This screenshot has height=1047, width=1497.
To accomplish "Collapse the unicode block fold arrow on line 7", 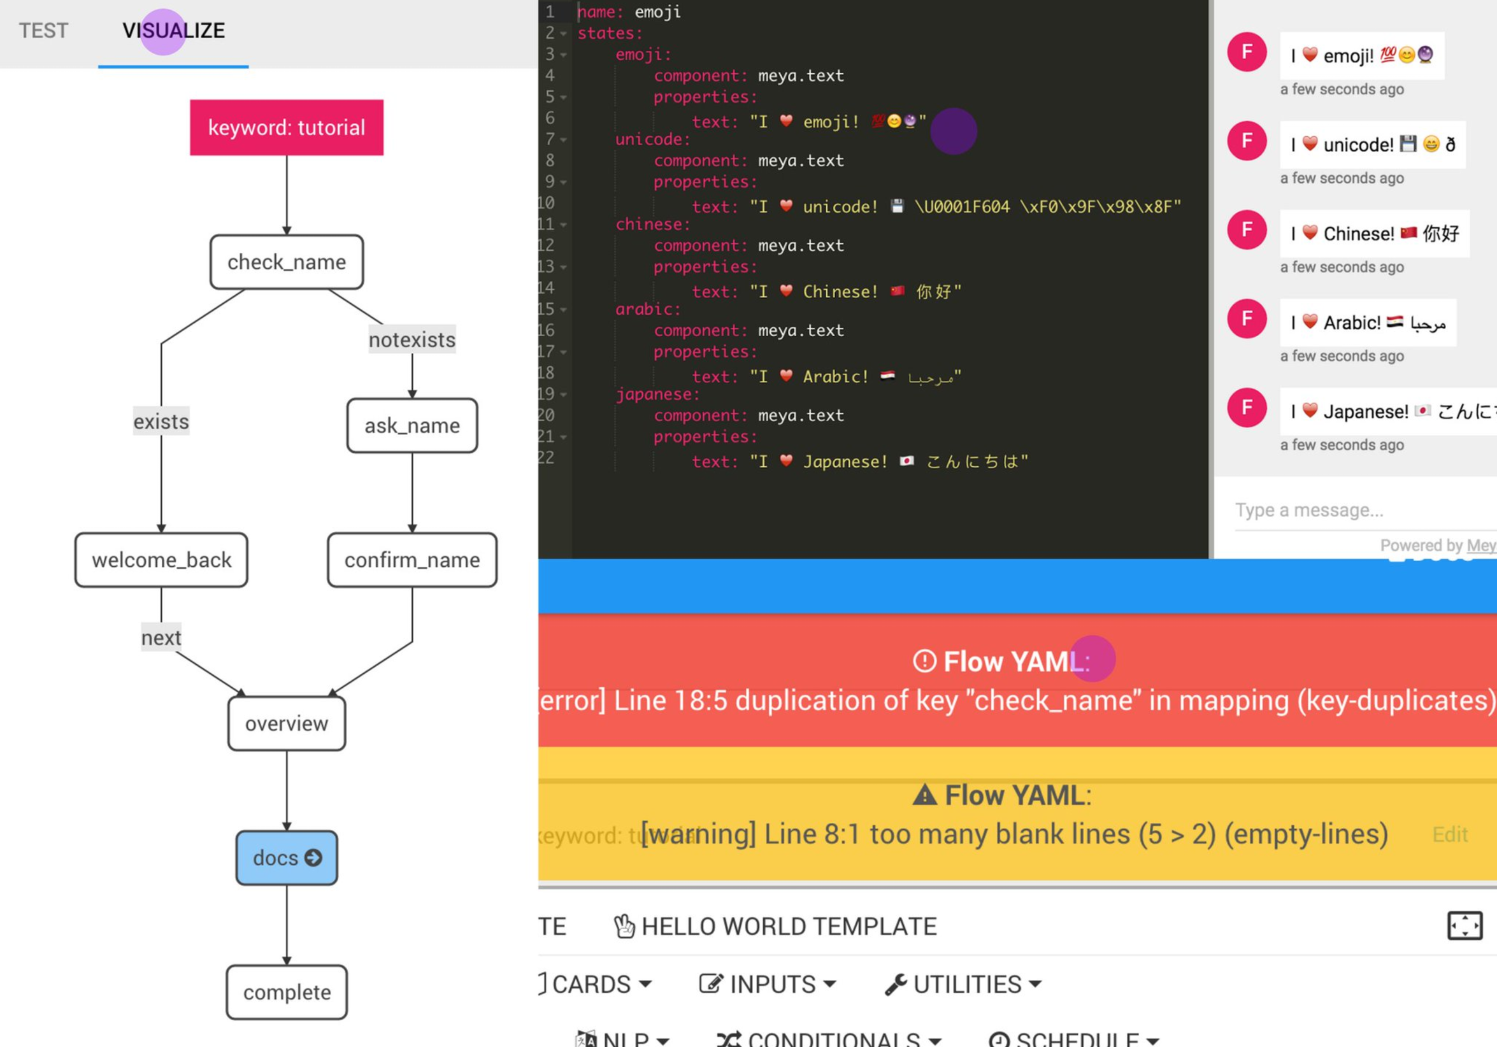I will [x=563, y=139].
